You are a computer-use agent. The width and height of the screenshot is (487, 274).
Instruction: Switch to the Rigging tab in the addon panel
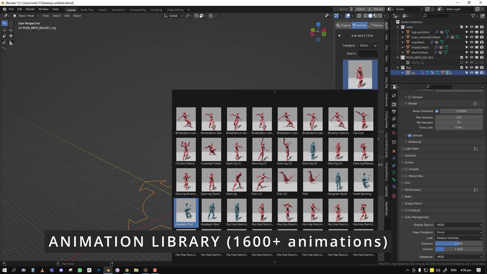pos(343,25)
